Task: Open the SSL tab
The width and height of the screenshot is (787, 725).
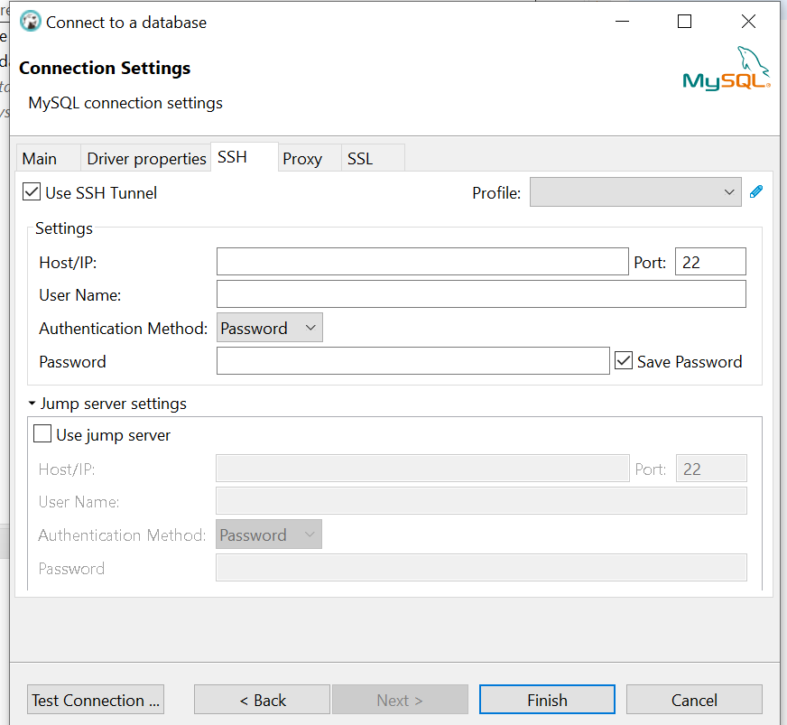Action: (360, 158)
